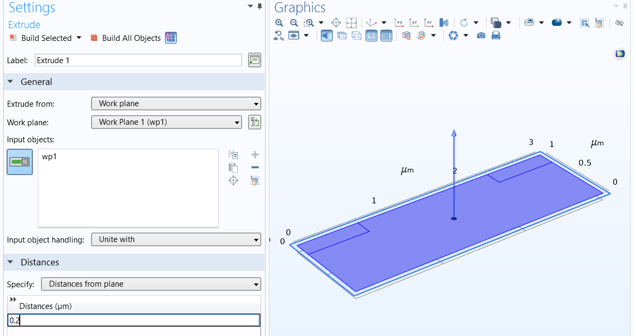
Task: Open dropdown next to the View eye icon
Action: [306, 36]
